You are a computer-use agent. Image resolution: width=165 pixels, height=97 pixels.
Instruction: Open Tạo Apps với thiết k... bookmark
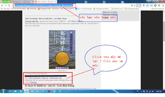102,9
